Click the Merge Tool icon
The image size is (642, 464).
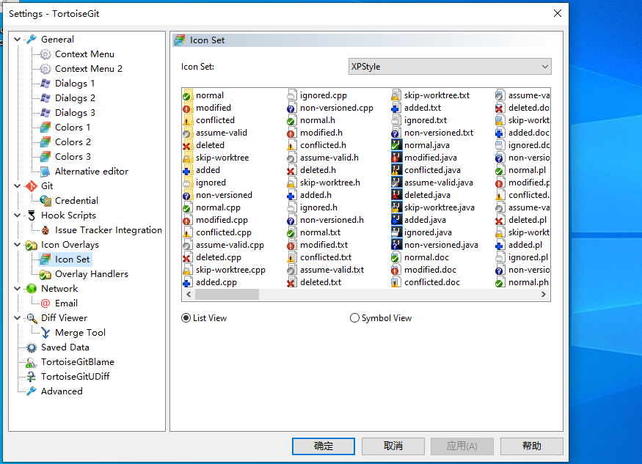click(x=45, y=333)
